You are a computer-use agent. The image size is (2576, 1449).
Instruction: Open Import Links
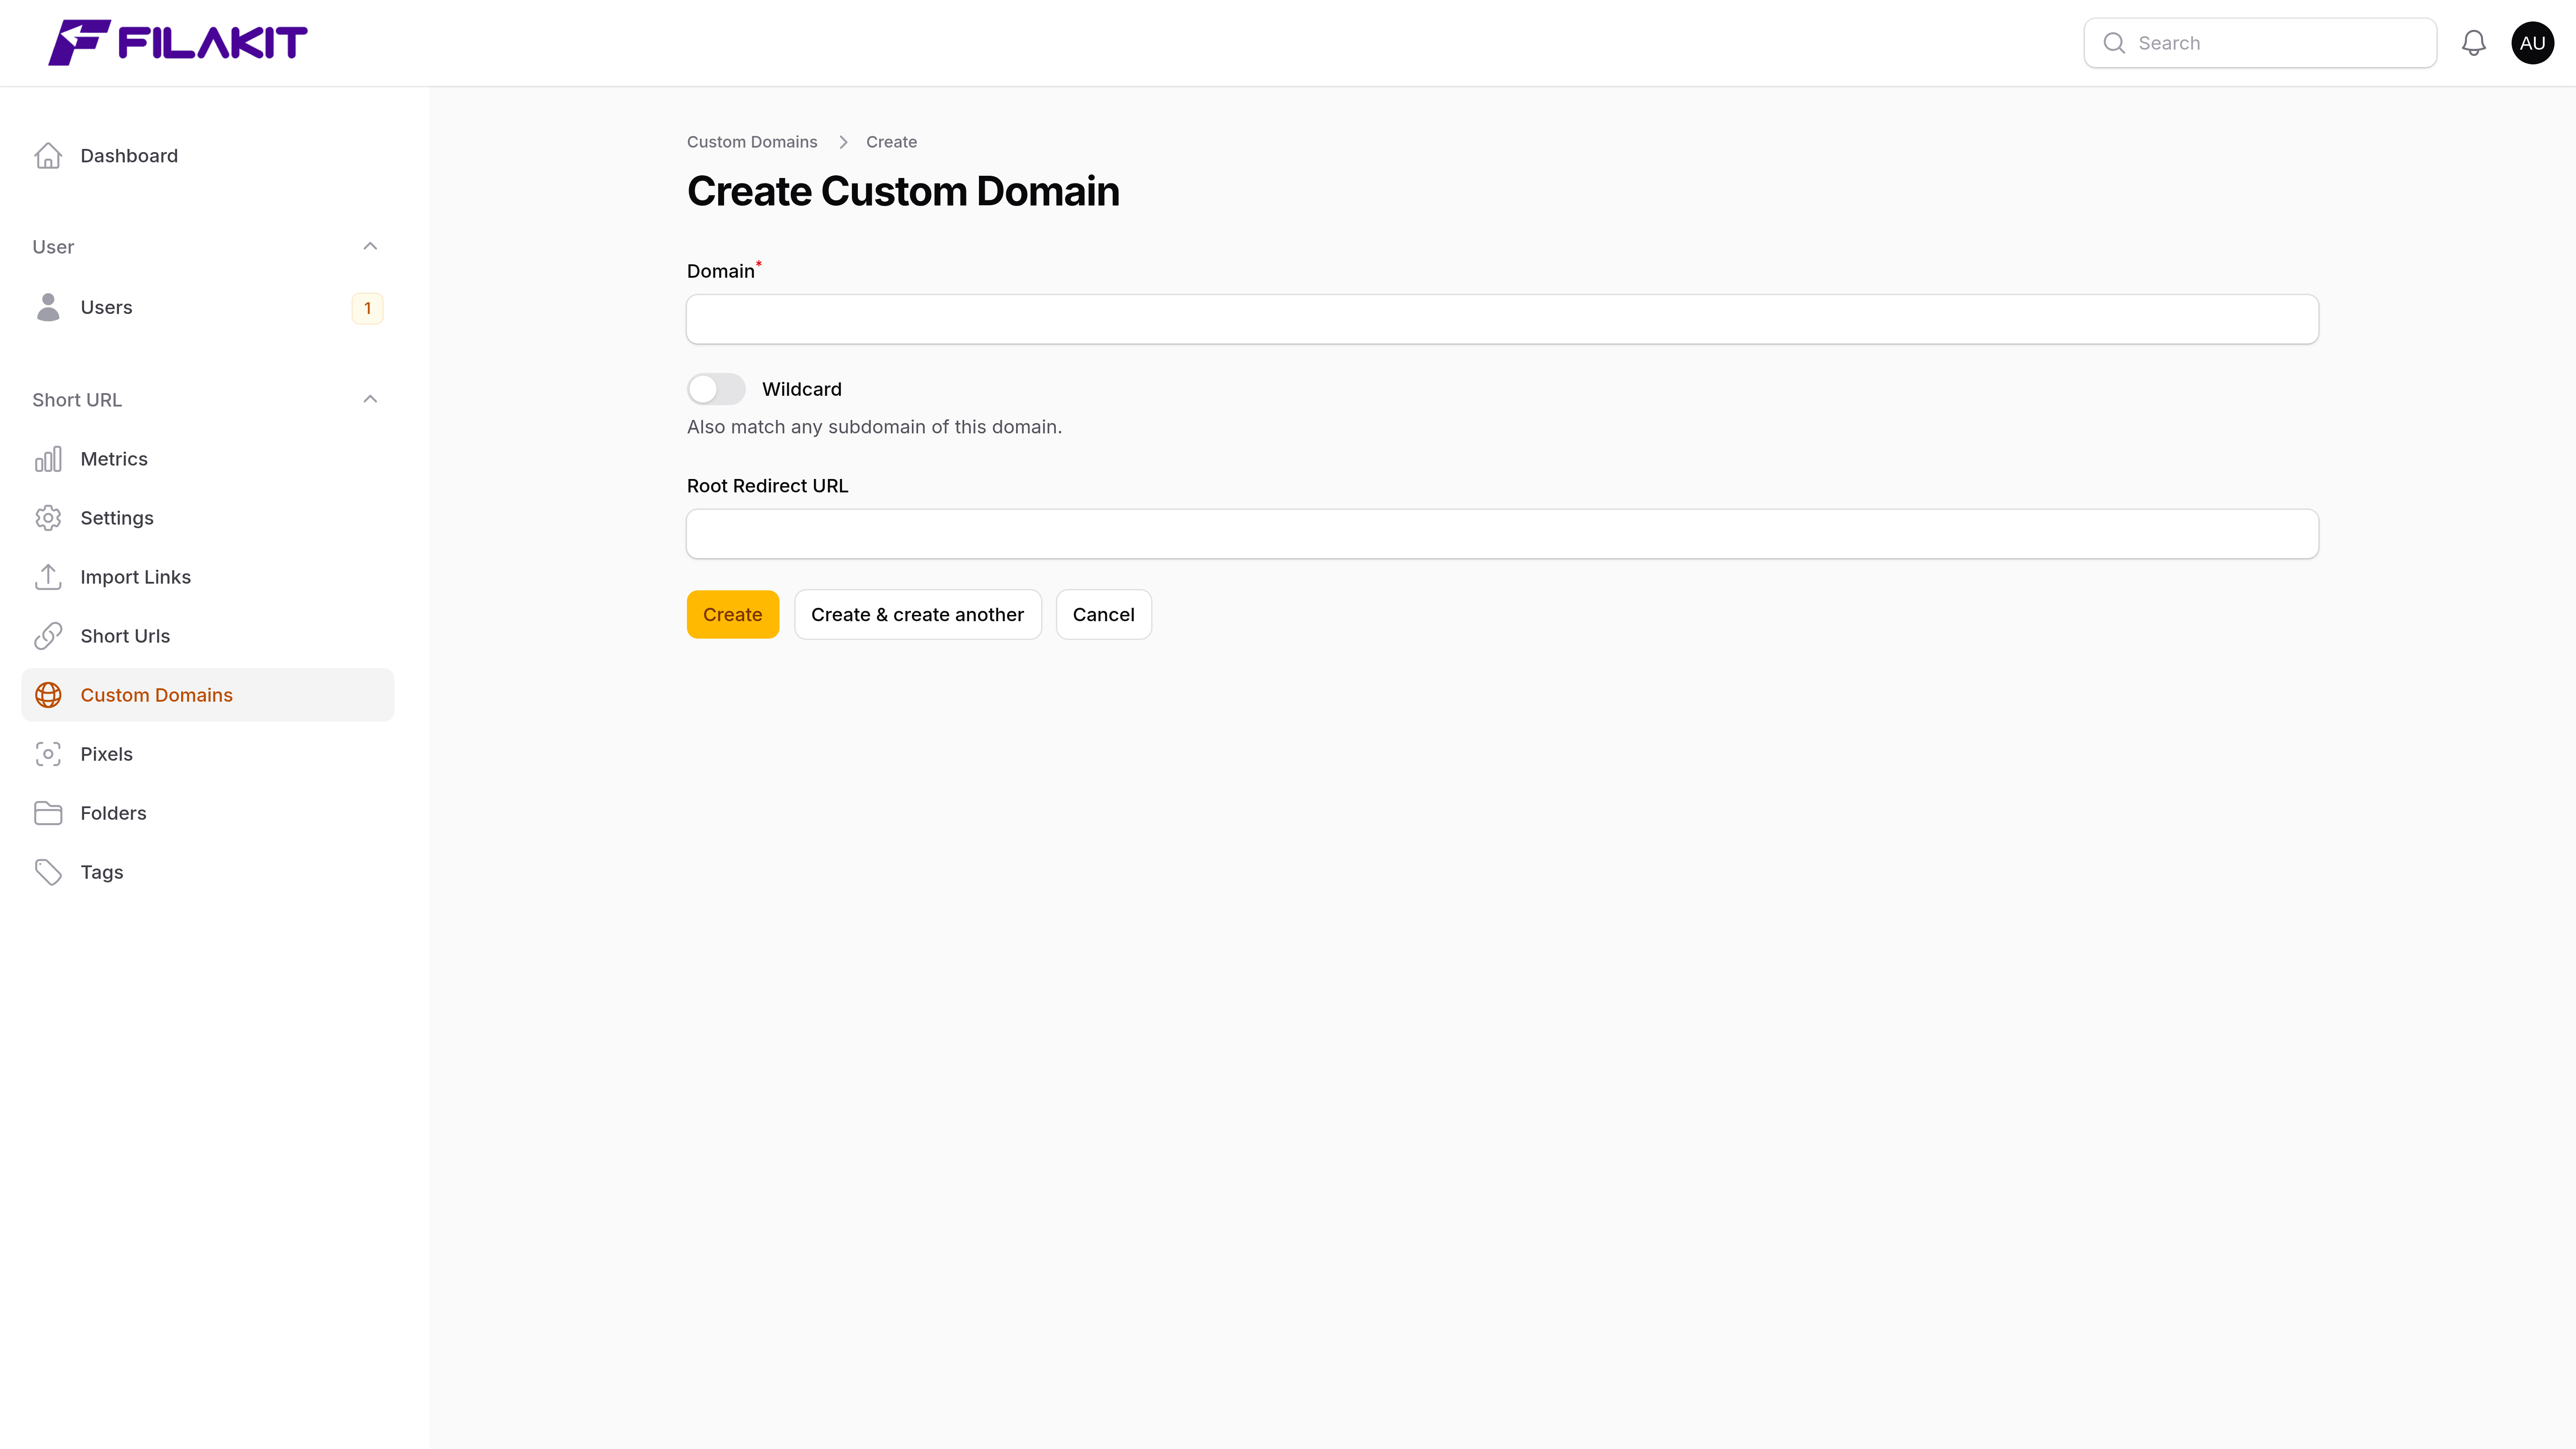coord(208,577)
